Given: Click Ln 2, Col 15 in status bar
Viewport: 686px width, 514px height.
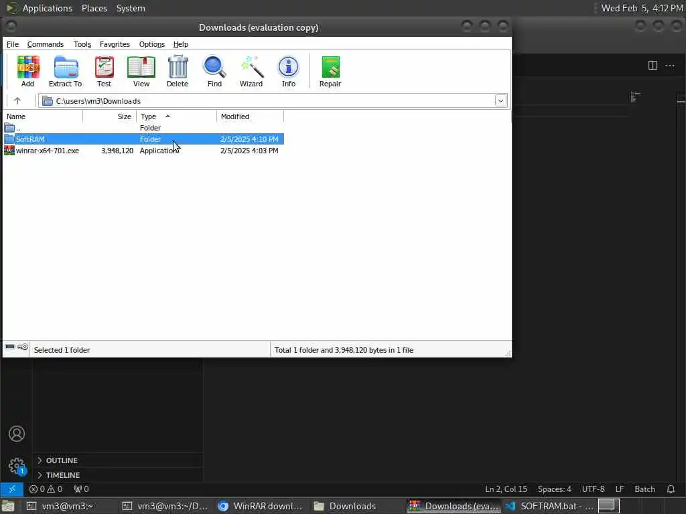Looking at the screenshot, I should pos(506,489).
